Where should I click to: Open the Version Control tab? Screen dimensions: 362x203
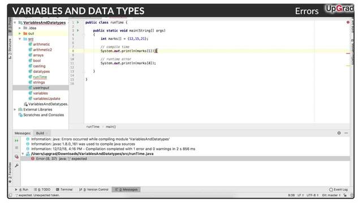click(94, 189)
